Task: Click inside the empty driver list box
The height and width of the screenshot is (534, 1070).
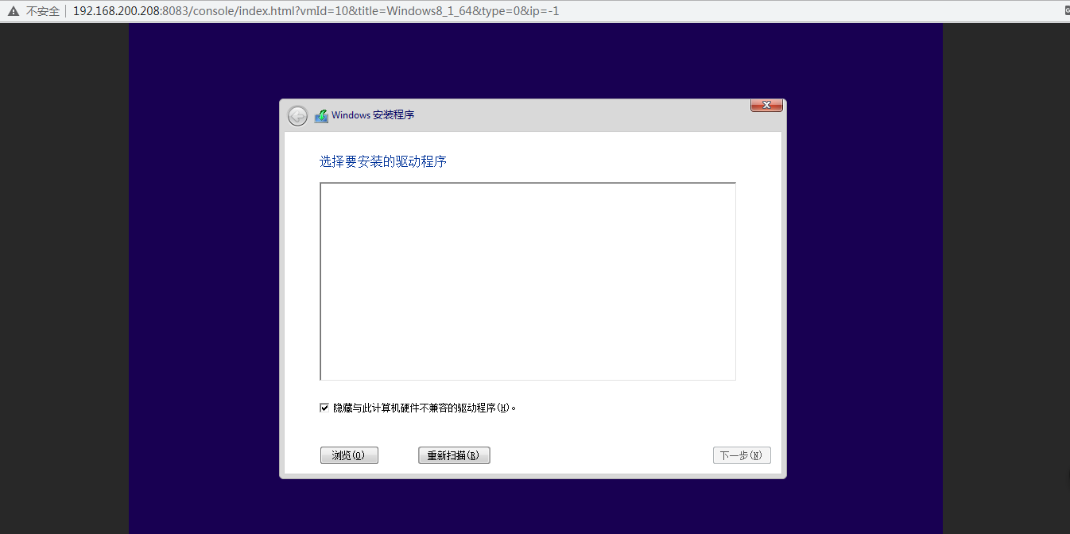Action: [x=528, y=281]
